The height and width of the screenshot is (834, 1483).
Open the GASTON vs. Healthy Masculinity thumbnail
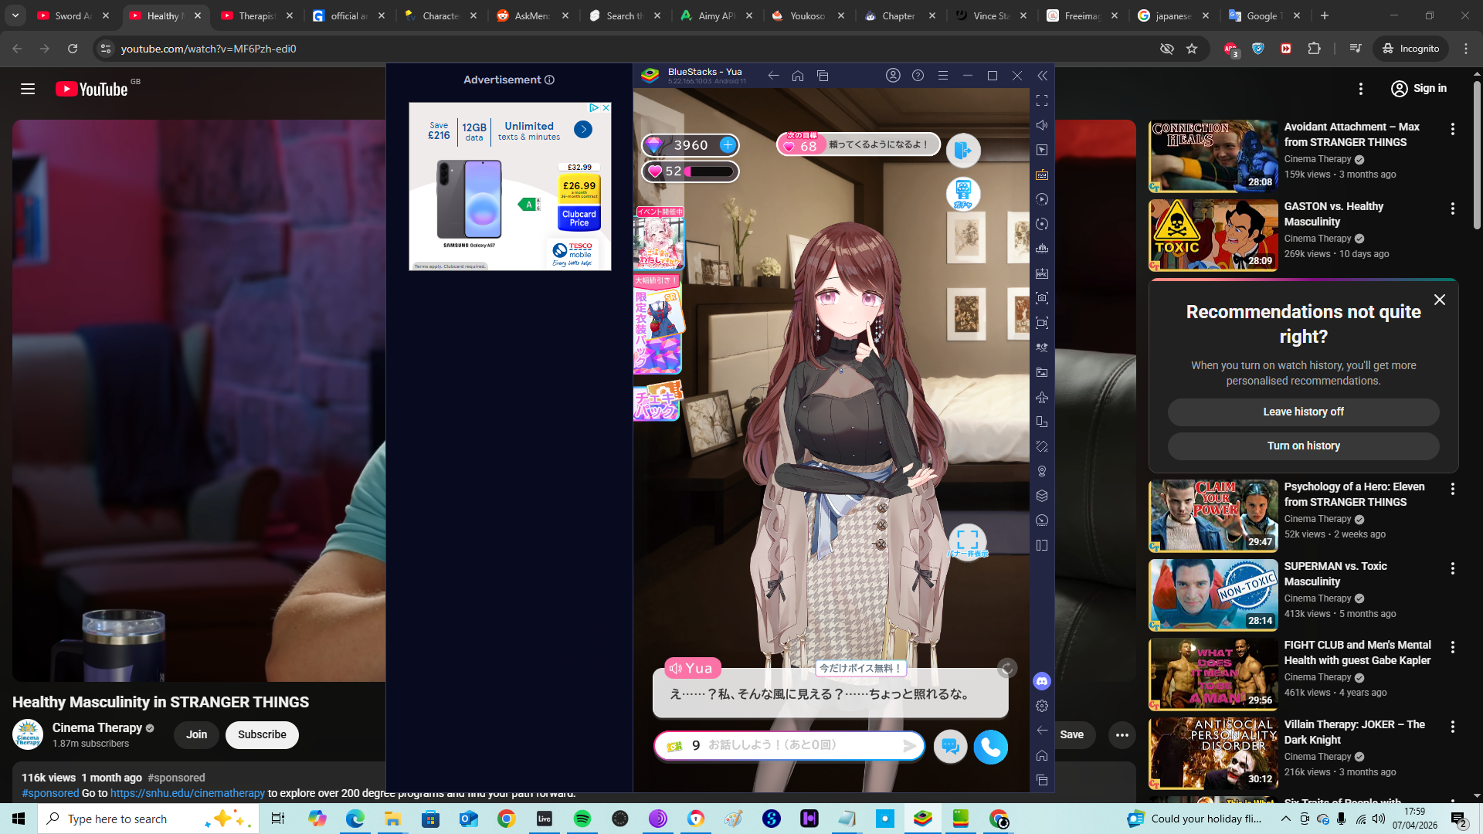click(1213, 235)
